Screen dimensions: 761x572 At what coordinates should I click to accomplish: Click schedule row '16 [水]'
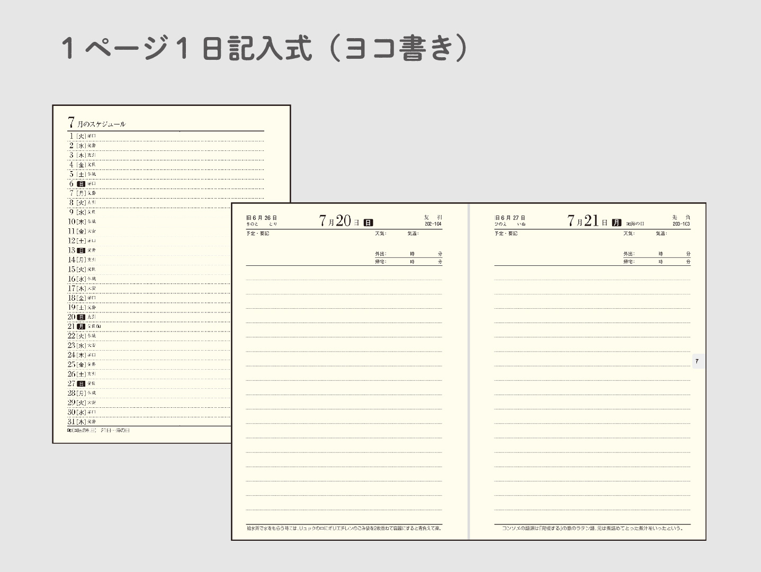[x=149, y=279]
